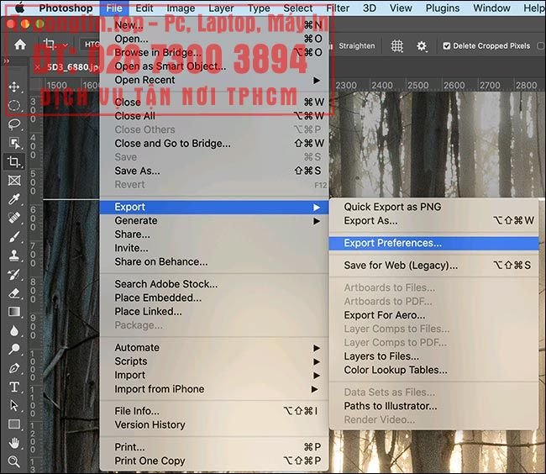Select the Dodge tool
546x474 pixels.
(14, 349)
